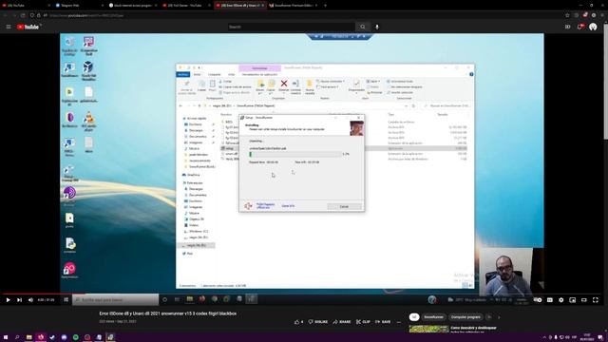Viewport: 608px width, 342px height.
Task: Open the player settings gear
Action: (561, 300)
